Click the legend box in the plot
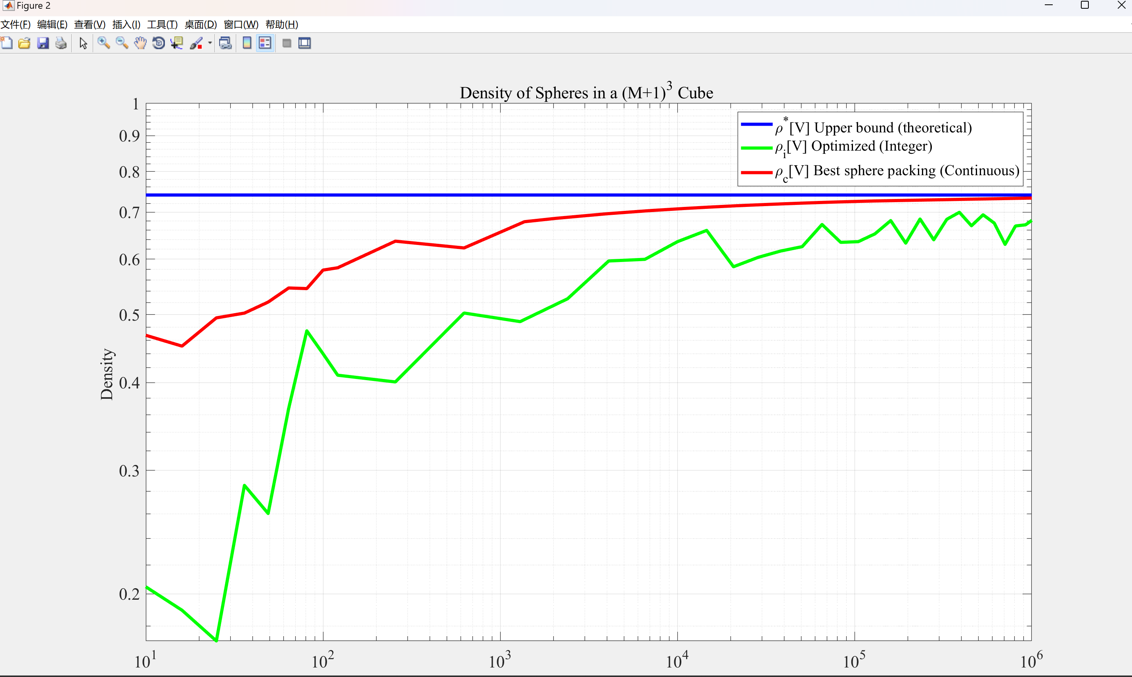Image resolution: width=1132 pixels, height=677 pixels. pos(880,149)
